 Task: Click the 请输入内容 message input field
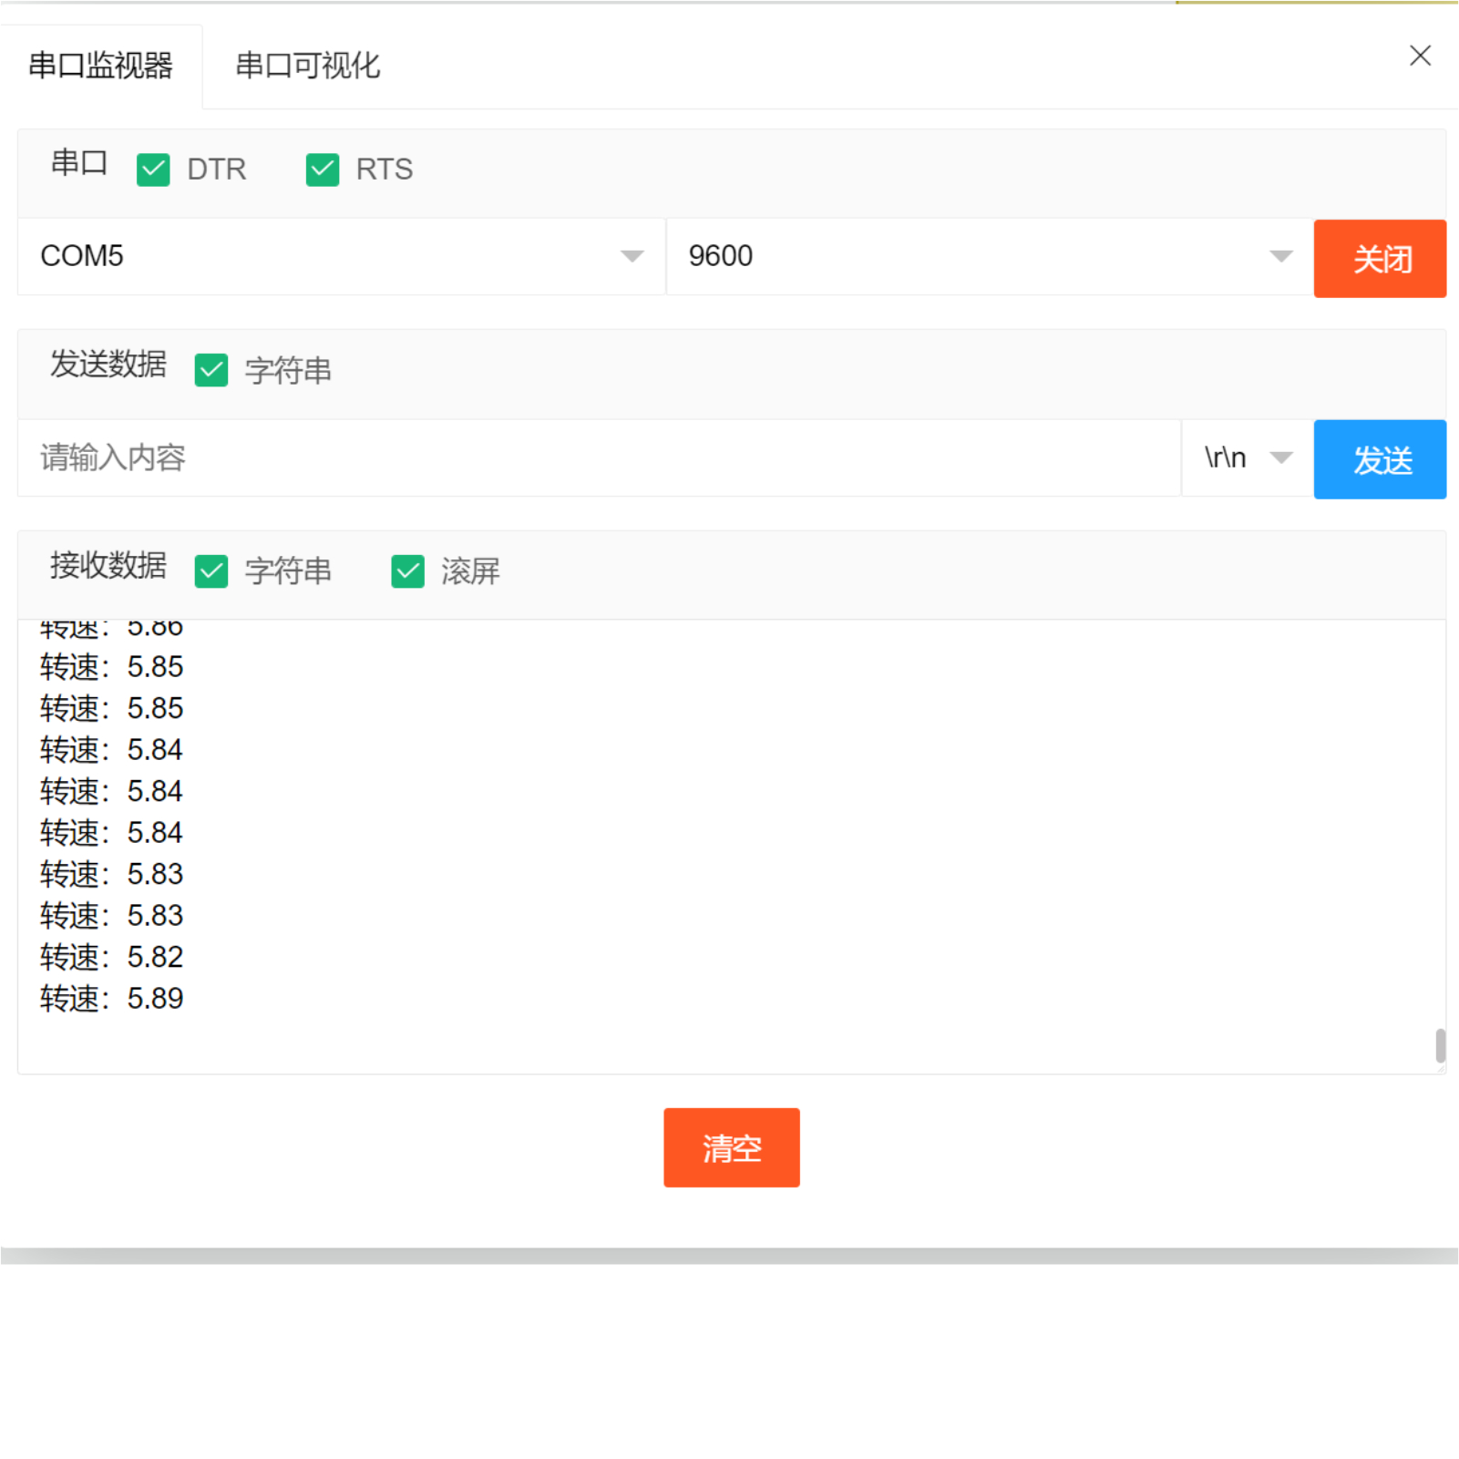point(592,458)
